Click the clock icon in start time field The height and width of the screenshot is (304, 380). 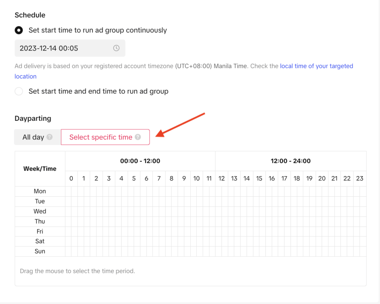click(116, 48)
